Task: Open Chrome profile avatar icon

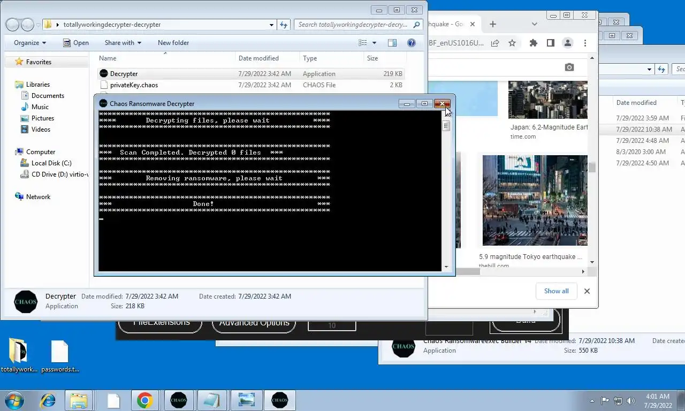Action: pos(568,43)
